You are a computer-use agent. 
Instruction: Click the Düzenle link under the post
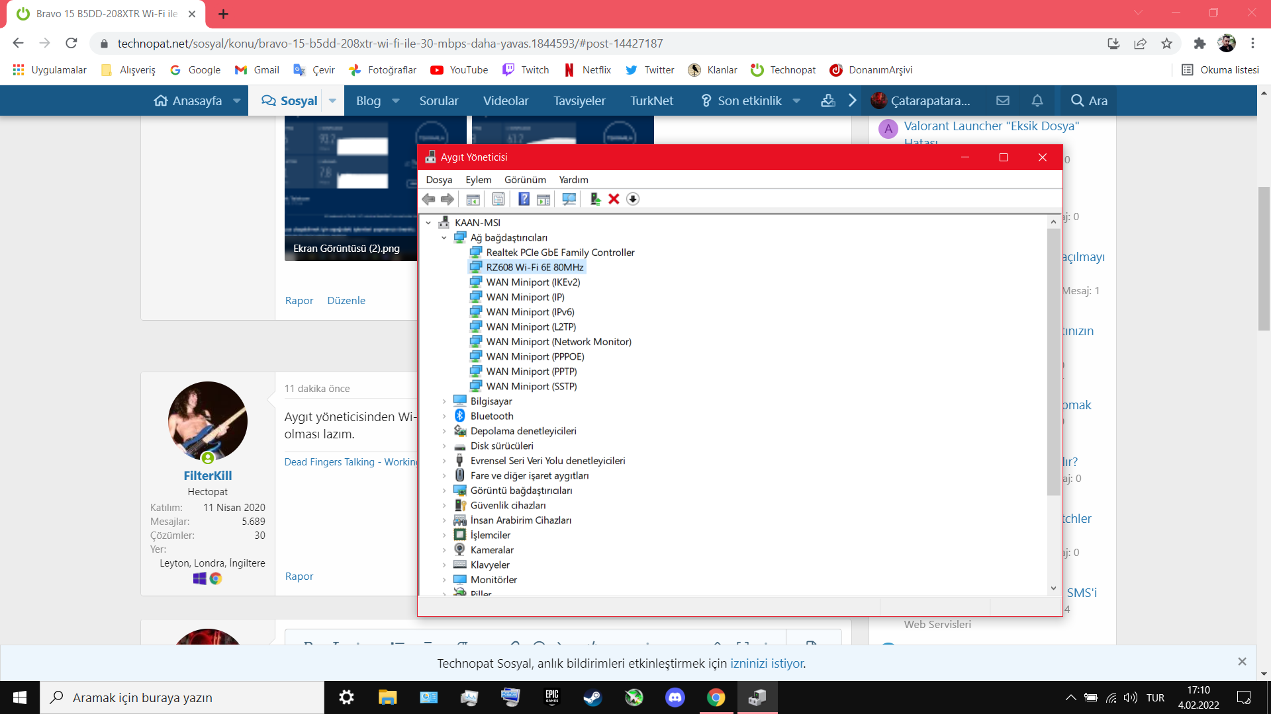click(346, 300)
